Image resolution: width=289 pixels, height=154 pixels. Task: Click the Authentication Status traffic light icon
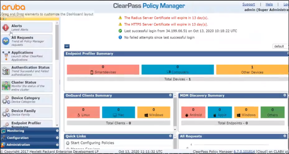[x=6, y=71]
